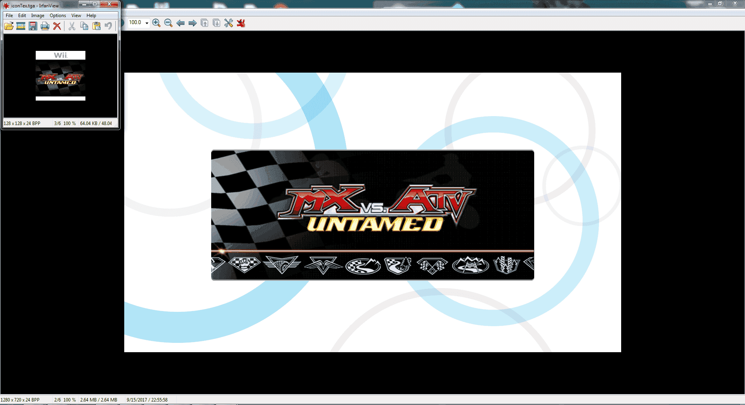Image resolution: width=745 pixels, height=405 pixels.
Task: Open settings with the wrench and screwdriver icon
Action: (229, 23)
